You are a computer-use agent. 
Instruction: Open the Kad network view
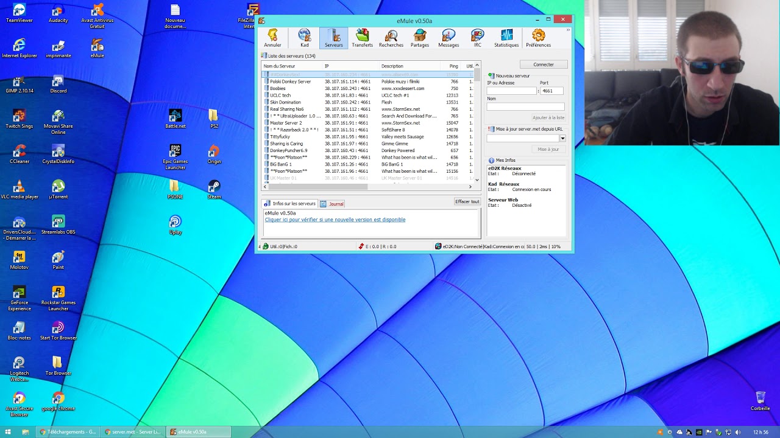pos(304,38)
